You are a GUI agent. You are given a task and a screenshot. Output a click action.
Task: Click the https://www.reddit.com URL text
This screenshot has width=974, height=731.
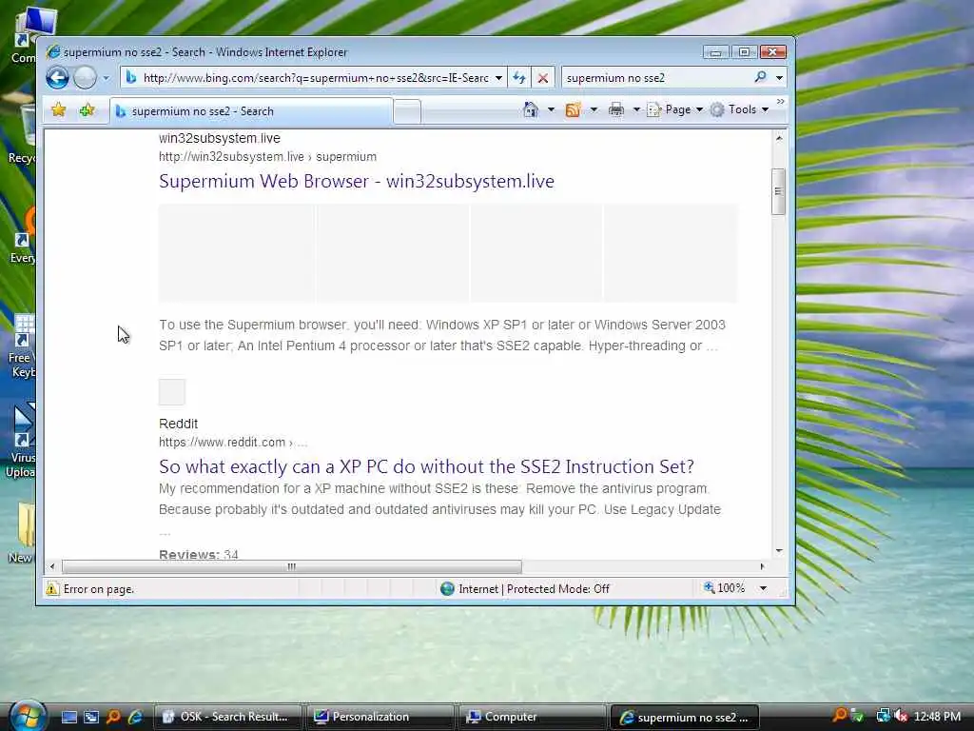coord(233,442)
